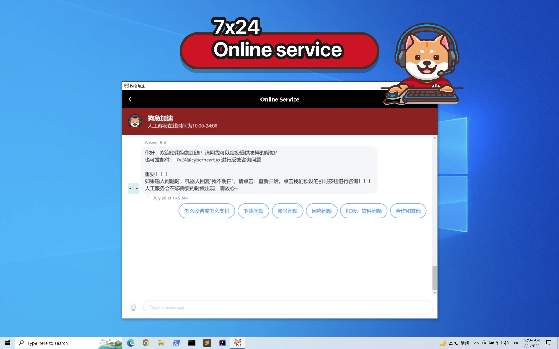This screenshot has height=349, width=559.
Task: Open network settings from the tray icon
Action: coord(499,343)
